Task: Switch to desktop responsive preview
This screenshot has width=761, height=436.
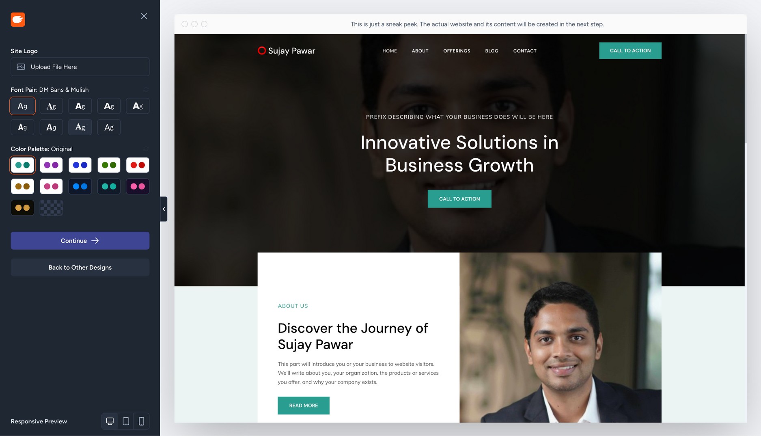Action: point(110,421)
